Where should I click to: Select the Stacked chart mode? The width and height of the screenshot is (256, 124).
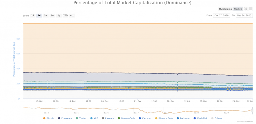point(238,9)
